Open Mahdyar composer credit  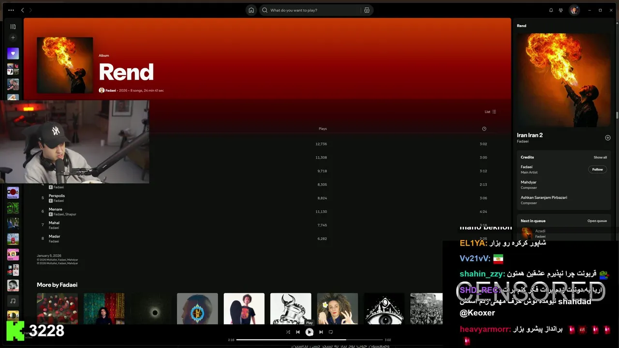click(x=529, y=182)
